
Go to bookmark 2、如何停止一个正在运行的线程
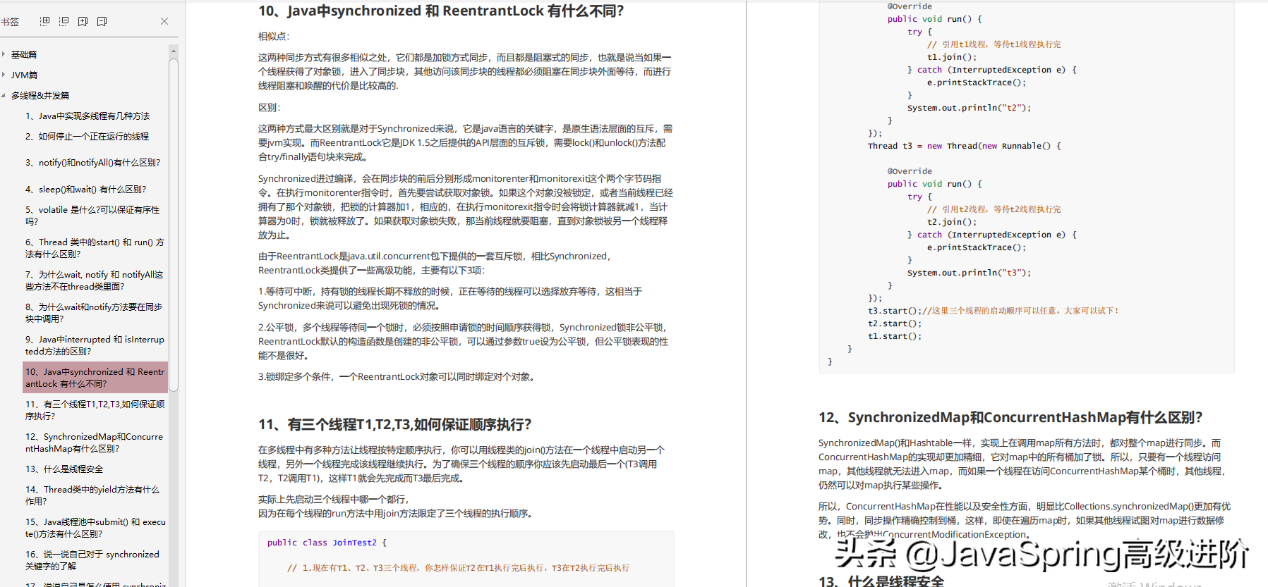click(x=87, y=136)
